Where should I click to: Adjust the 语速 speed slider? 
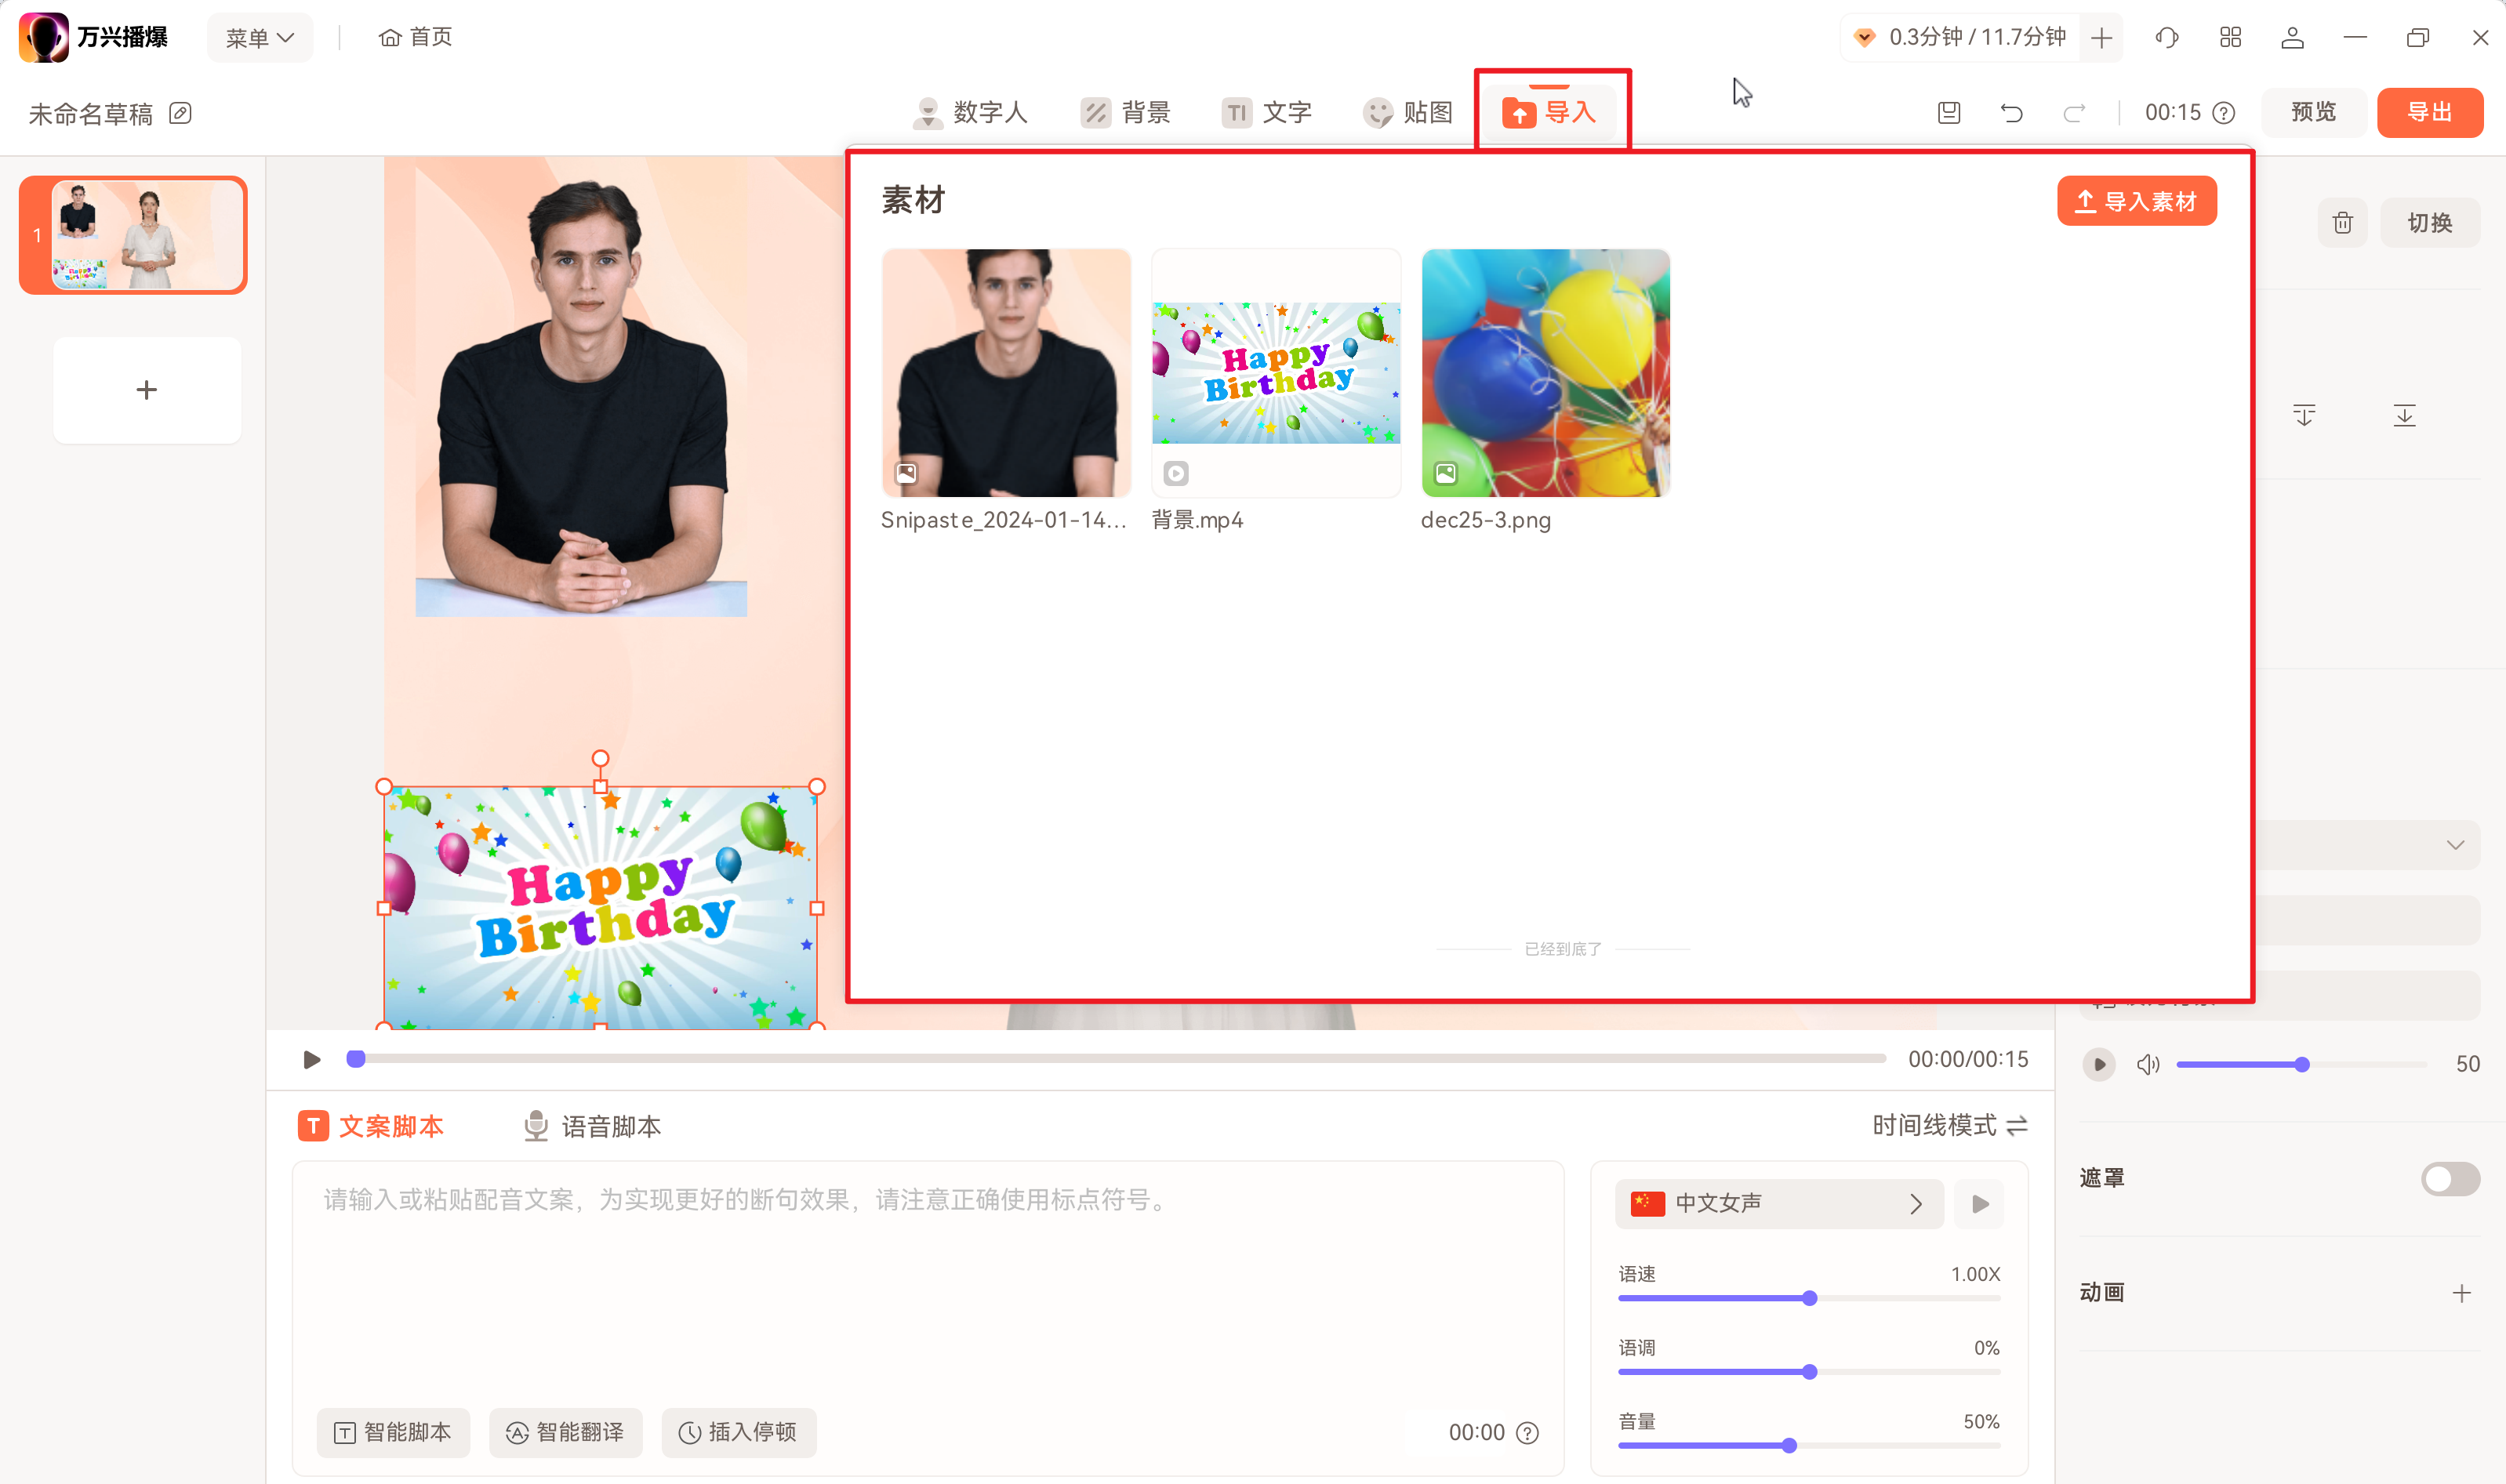tap(1809, 1298)
